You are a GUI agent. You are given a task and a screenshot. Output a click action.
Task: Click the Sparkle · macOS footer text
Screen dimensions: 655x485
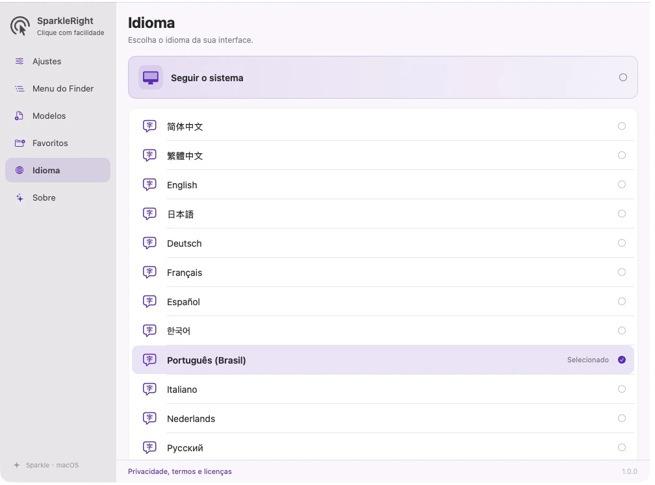click(x=52, y=465)
